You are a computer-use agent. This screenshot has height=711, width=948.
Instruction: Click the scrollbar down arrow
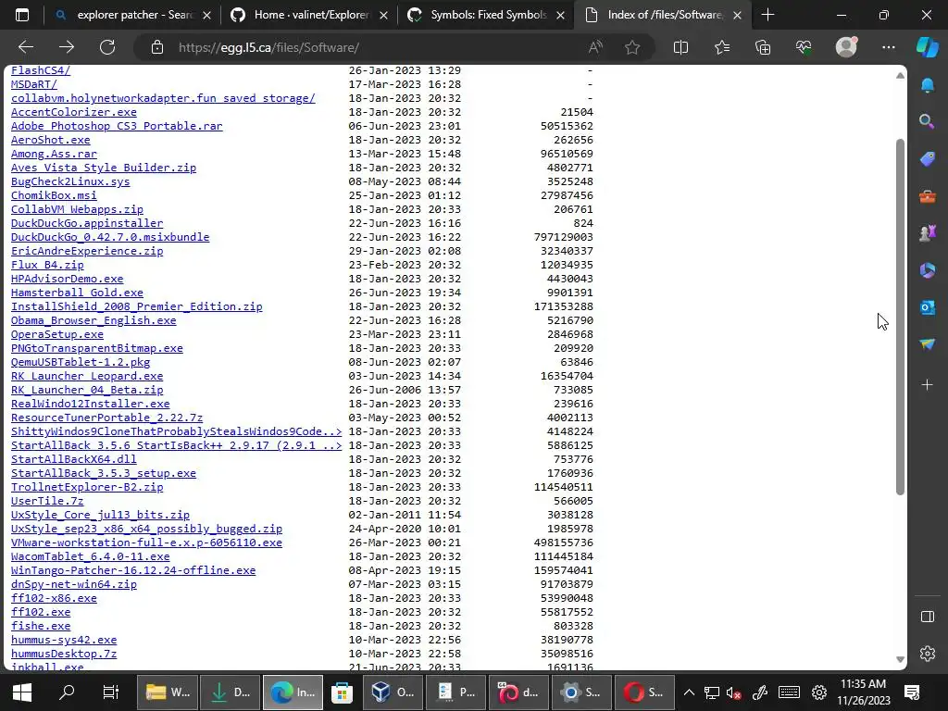[900, 659]
